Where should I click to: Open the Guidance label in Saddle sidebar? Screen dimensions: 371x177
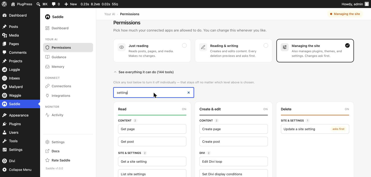[x=59, y=57]
